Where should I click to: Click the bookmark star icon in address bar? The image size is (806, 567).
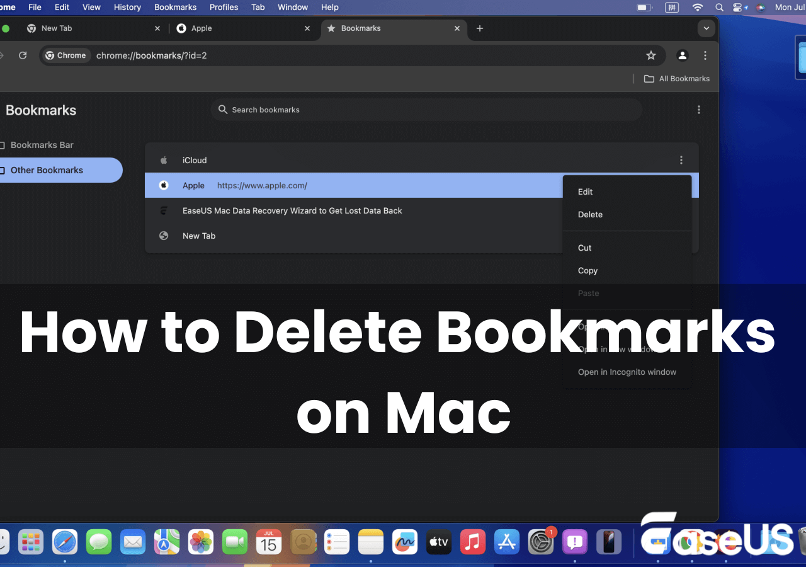(x=651, y=55)
